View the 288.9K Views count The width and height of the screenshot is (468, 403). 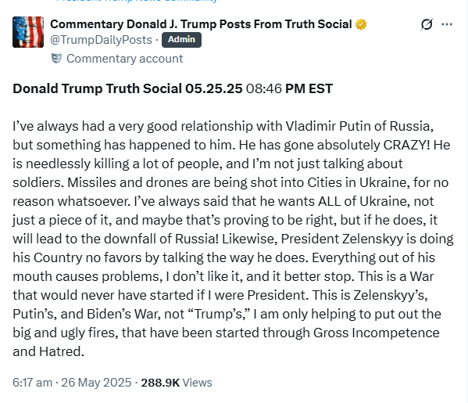pyautogui.click(x=177, y=383)
